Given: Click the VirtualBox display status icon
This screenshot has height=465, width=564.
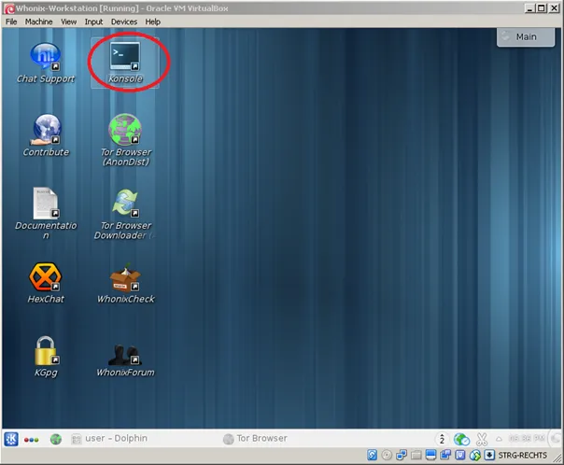Looking at the screenshot, I should 430,456.
